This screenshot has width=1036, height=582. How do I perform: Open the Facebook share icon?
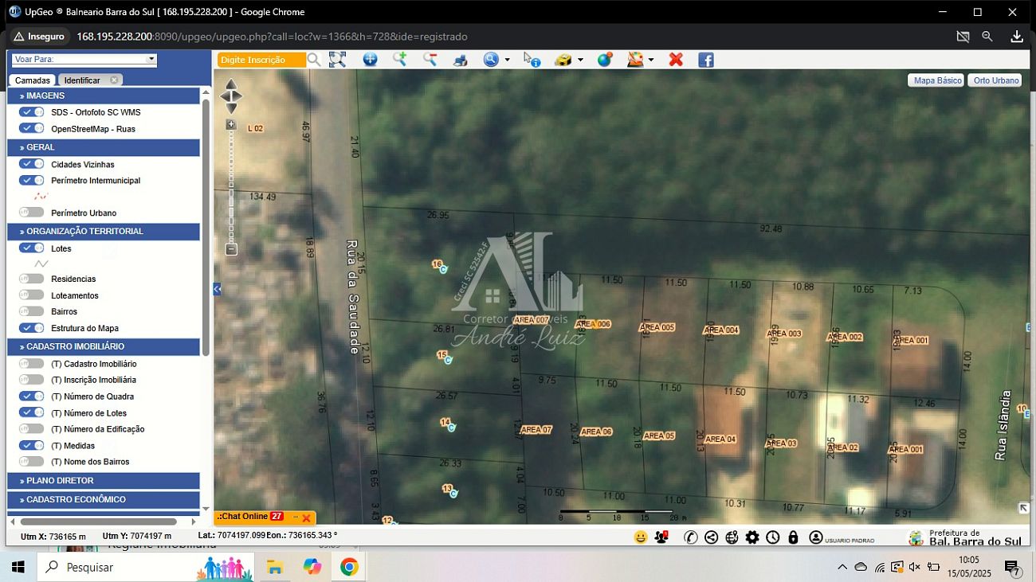tap(705, 60)
